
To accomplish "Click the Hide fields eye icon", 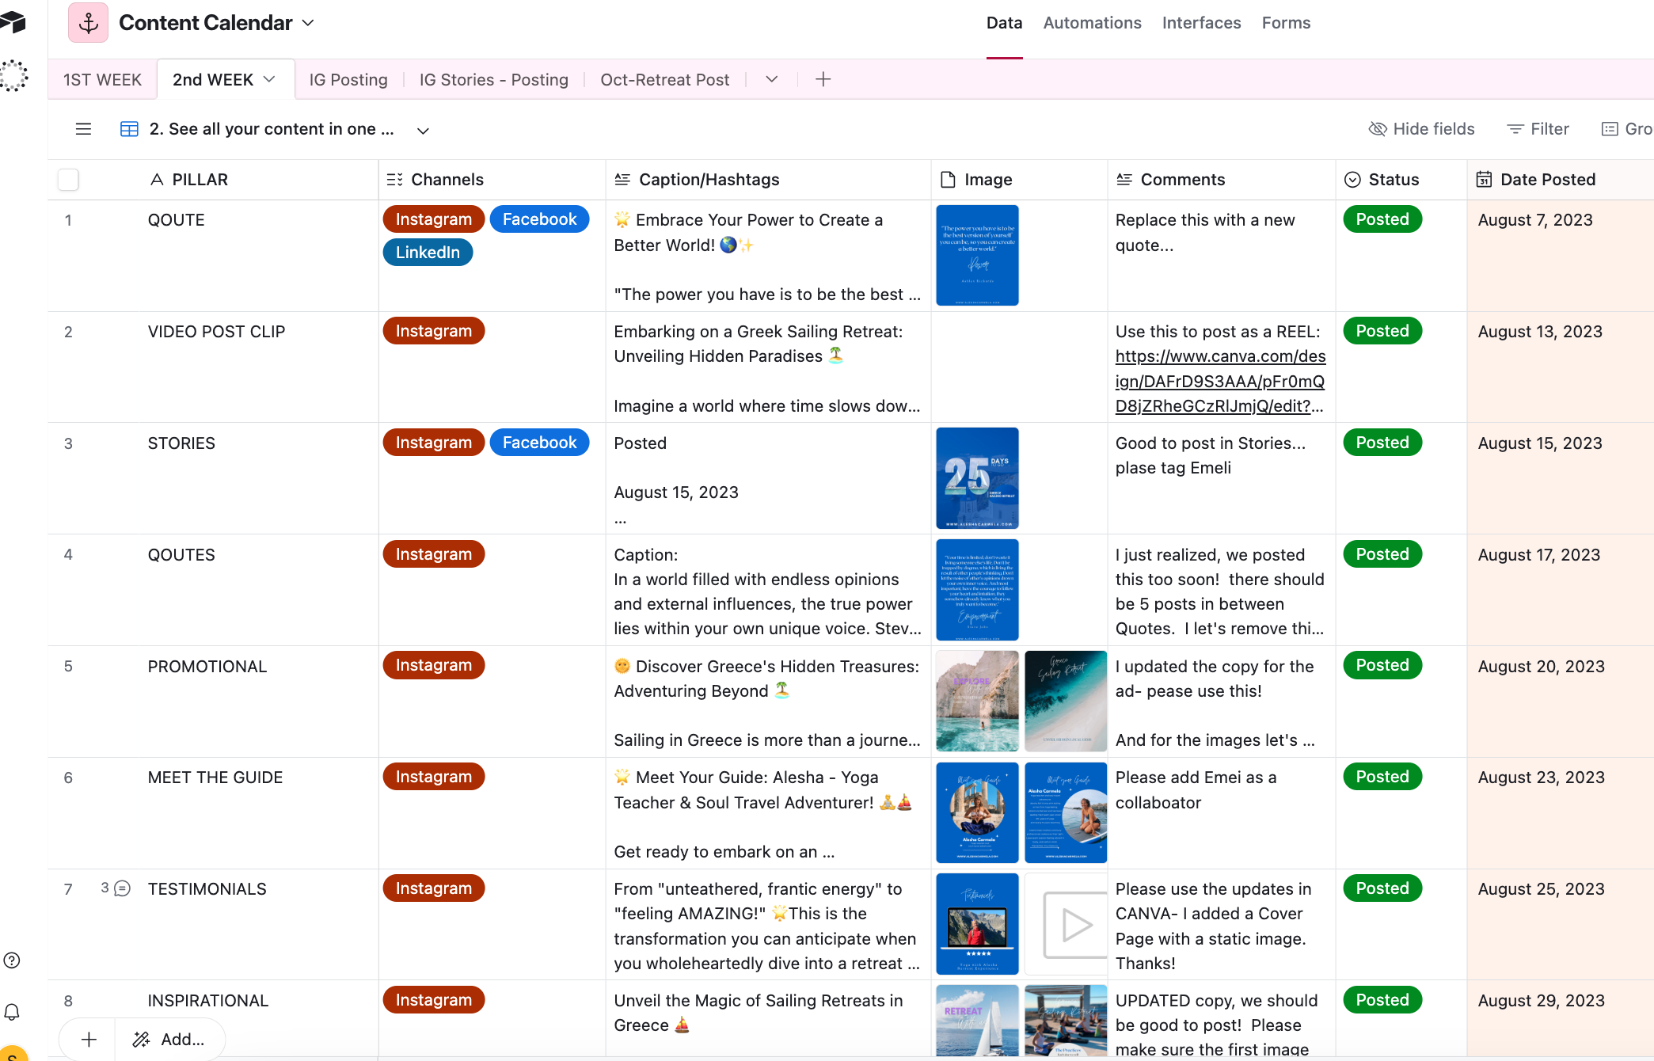I will (1378, 129).
